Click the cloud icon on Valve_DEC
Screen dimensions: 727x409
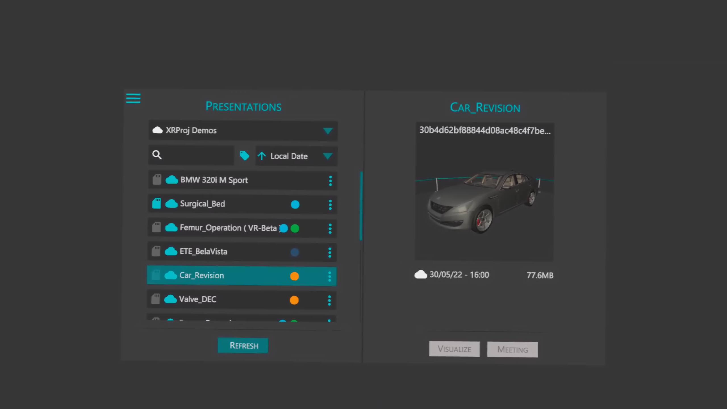[170, 299]
